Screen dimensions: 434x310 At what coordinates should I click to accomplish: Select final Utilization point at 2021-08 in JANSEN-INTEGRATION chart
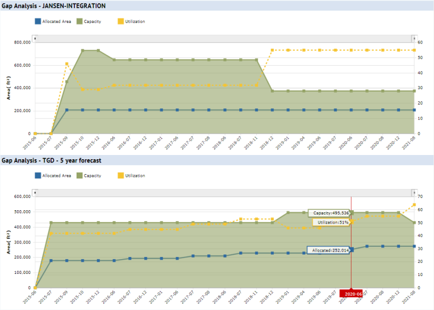(x=414, y=50)
